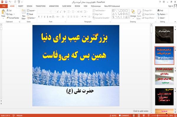Expand the Shape Effects dropdown
The width and height of the screenshot is (177, 117).
point(148,18)
